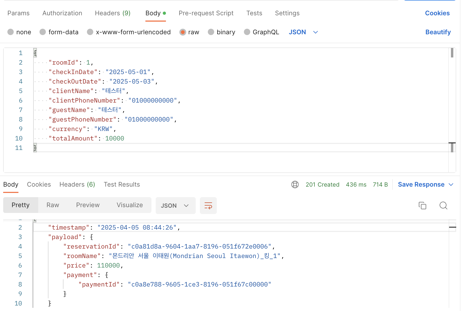This screenshot has width=462, height=311.
Task: Open the Authorization tab
Action: pos(62,13)
